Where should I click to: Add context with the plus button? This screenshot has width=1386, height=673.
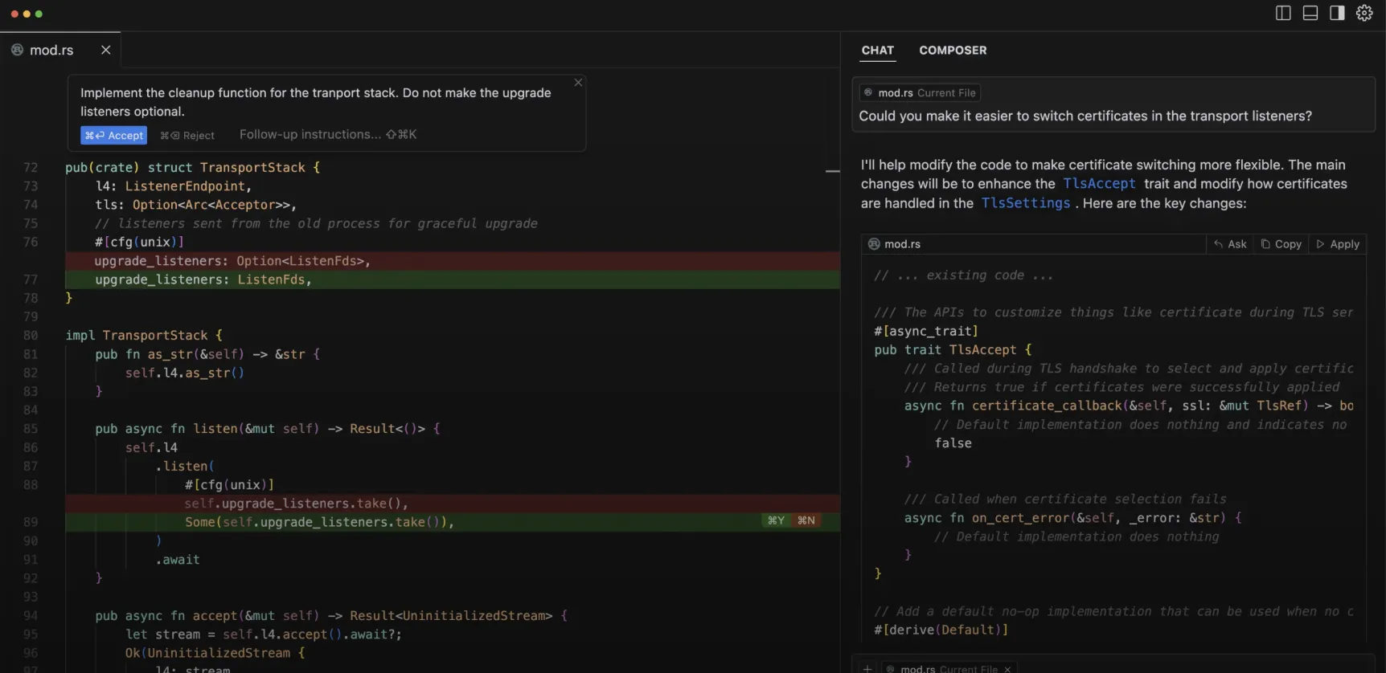pos(867,668)
